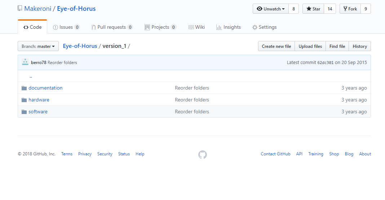
Task: Open the Reorder folders commit in the latest commit bar
Action: [x=62, y=63]
